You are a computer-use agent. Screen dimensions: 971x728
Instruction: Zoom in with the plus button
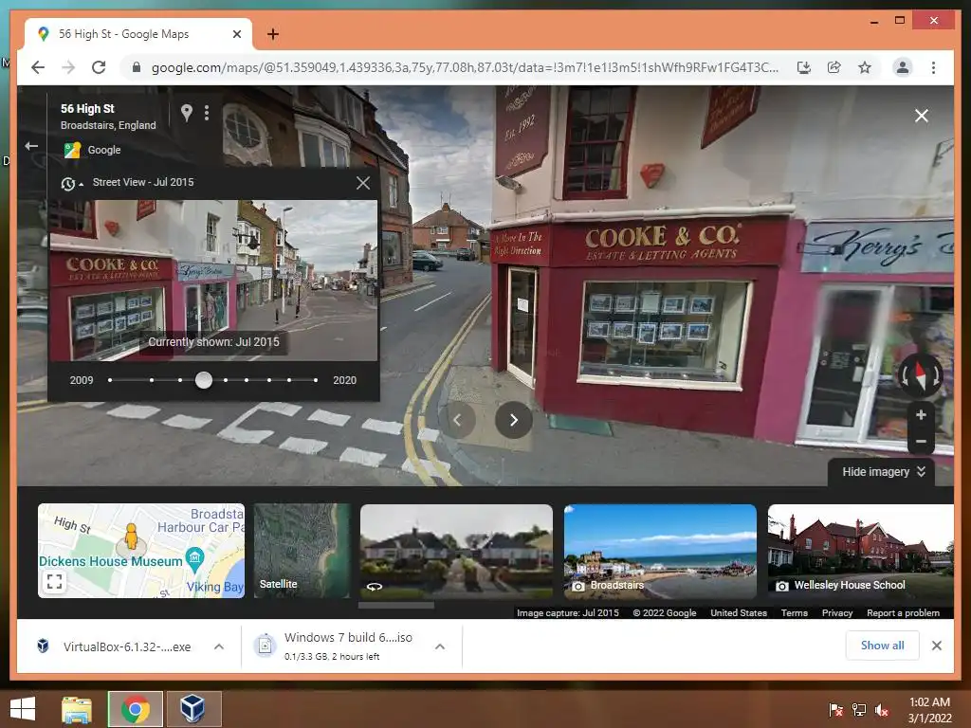coord(921,415)
